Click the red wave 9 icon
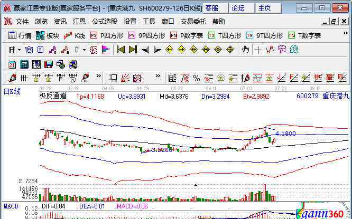The image size is (352, 219). pos(65,50)
